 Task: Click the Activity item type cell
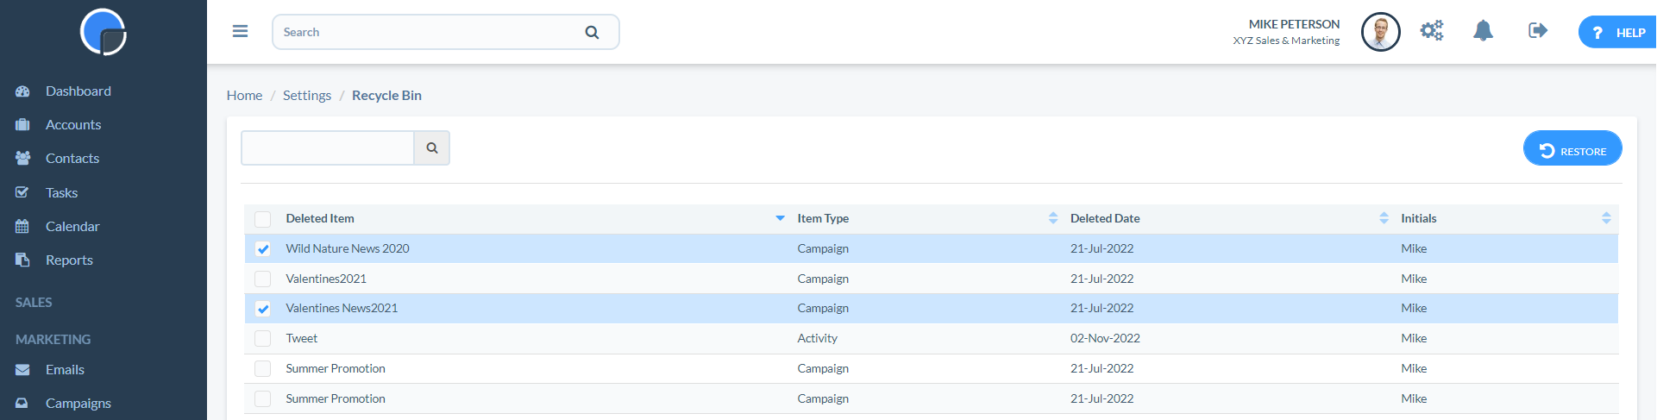coord(817,338)
